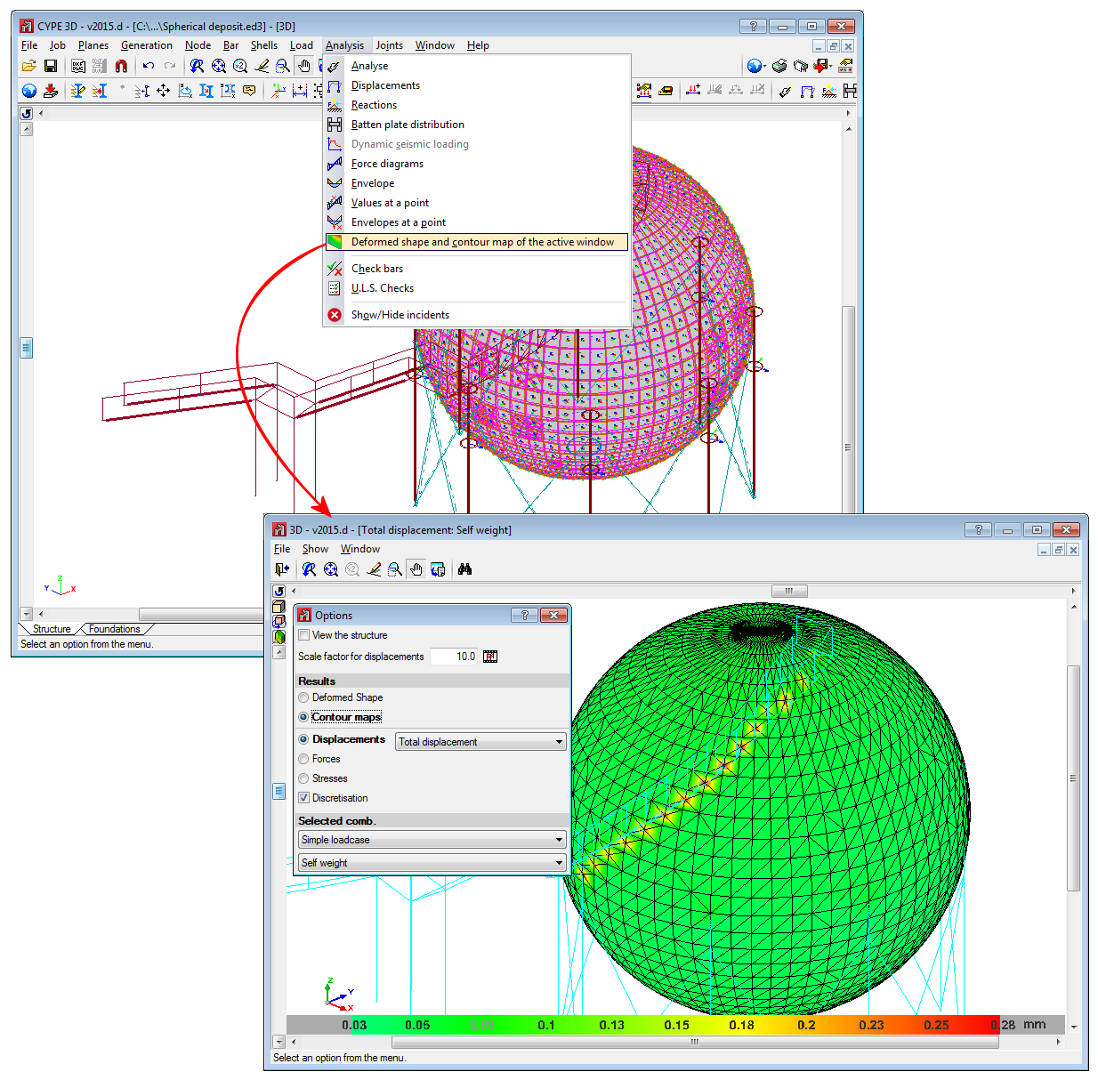This screenshot has width=1098, height=1080.
Task: Click the redraw pencil icon in results toolbar
Action: (x=374, y=569)
